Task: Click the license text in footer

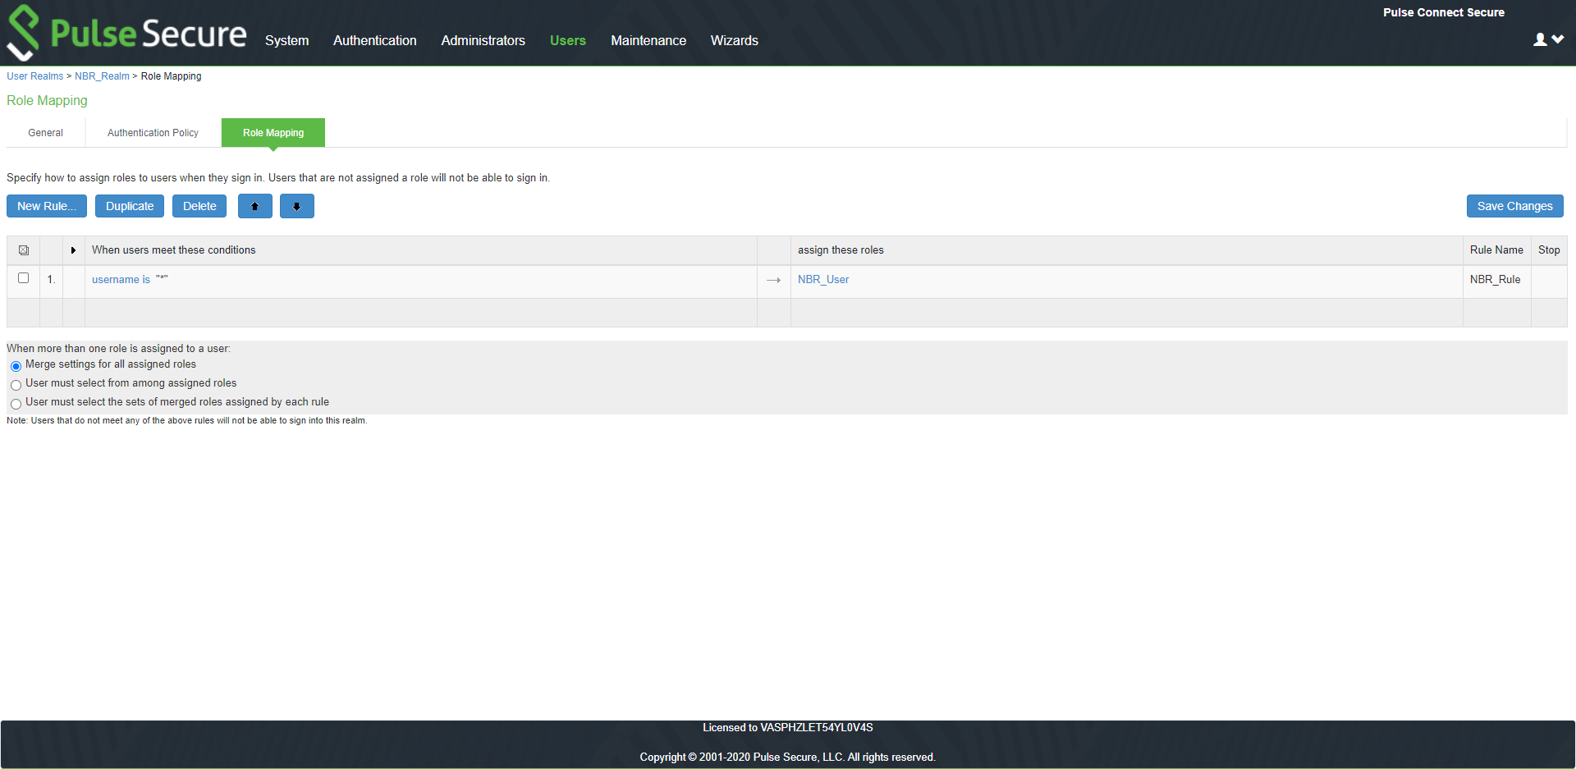Action: tap(788, 728)
